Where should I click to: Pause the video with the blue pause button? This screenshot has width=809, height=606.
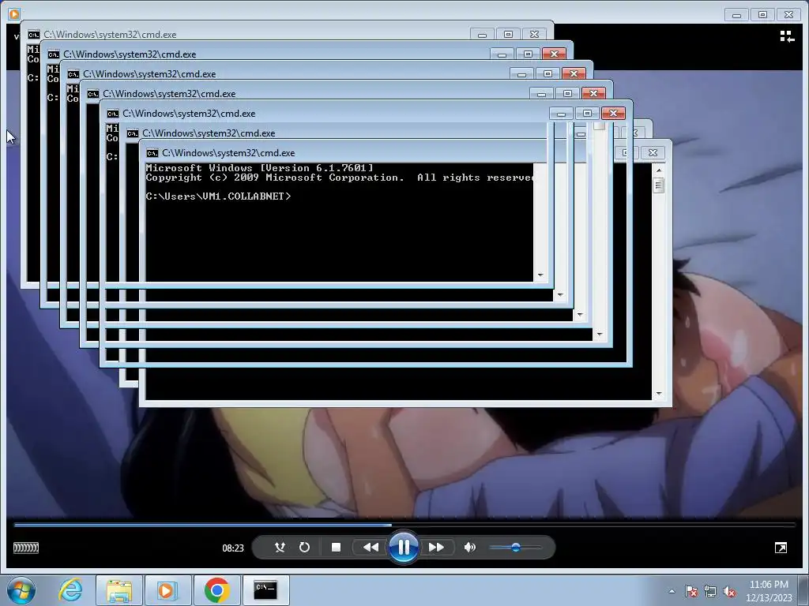click(403, 547)
